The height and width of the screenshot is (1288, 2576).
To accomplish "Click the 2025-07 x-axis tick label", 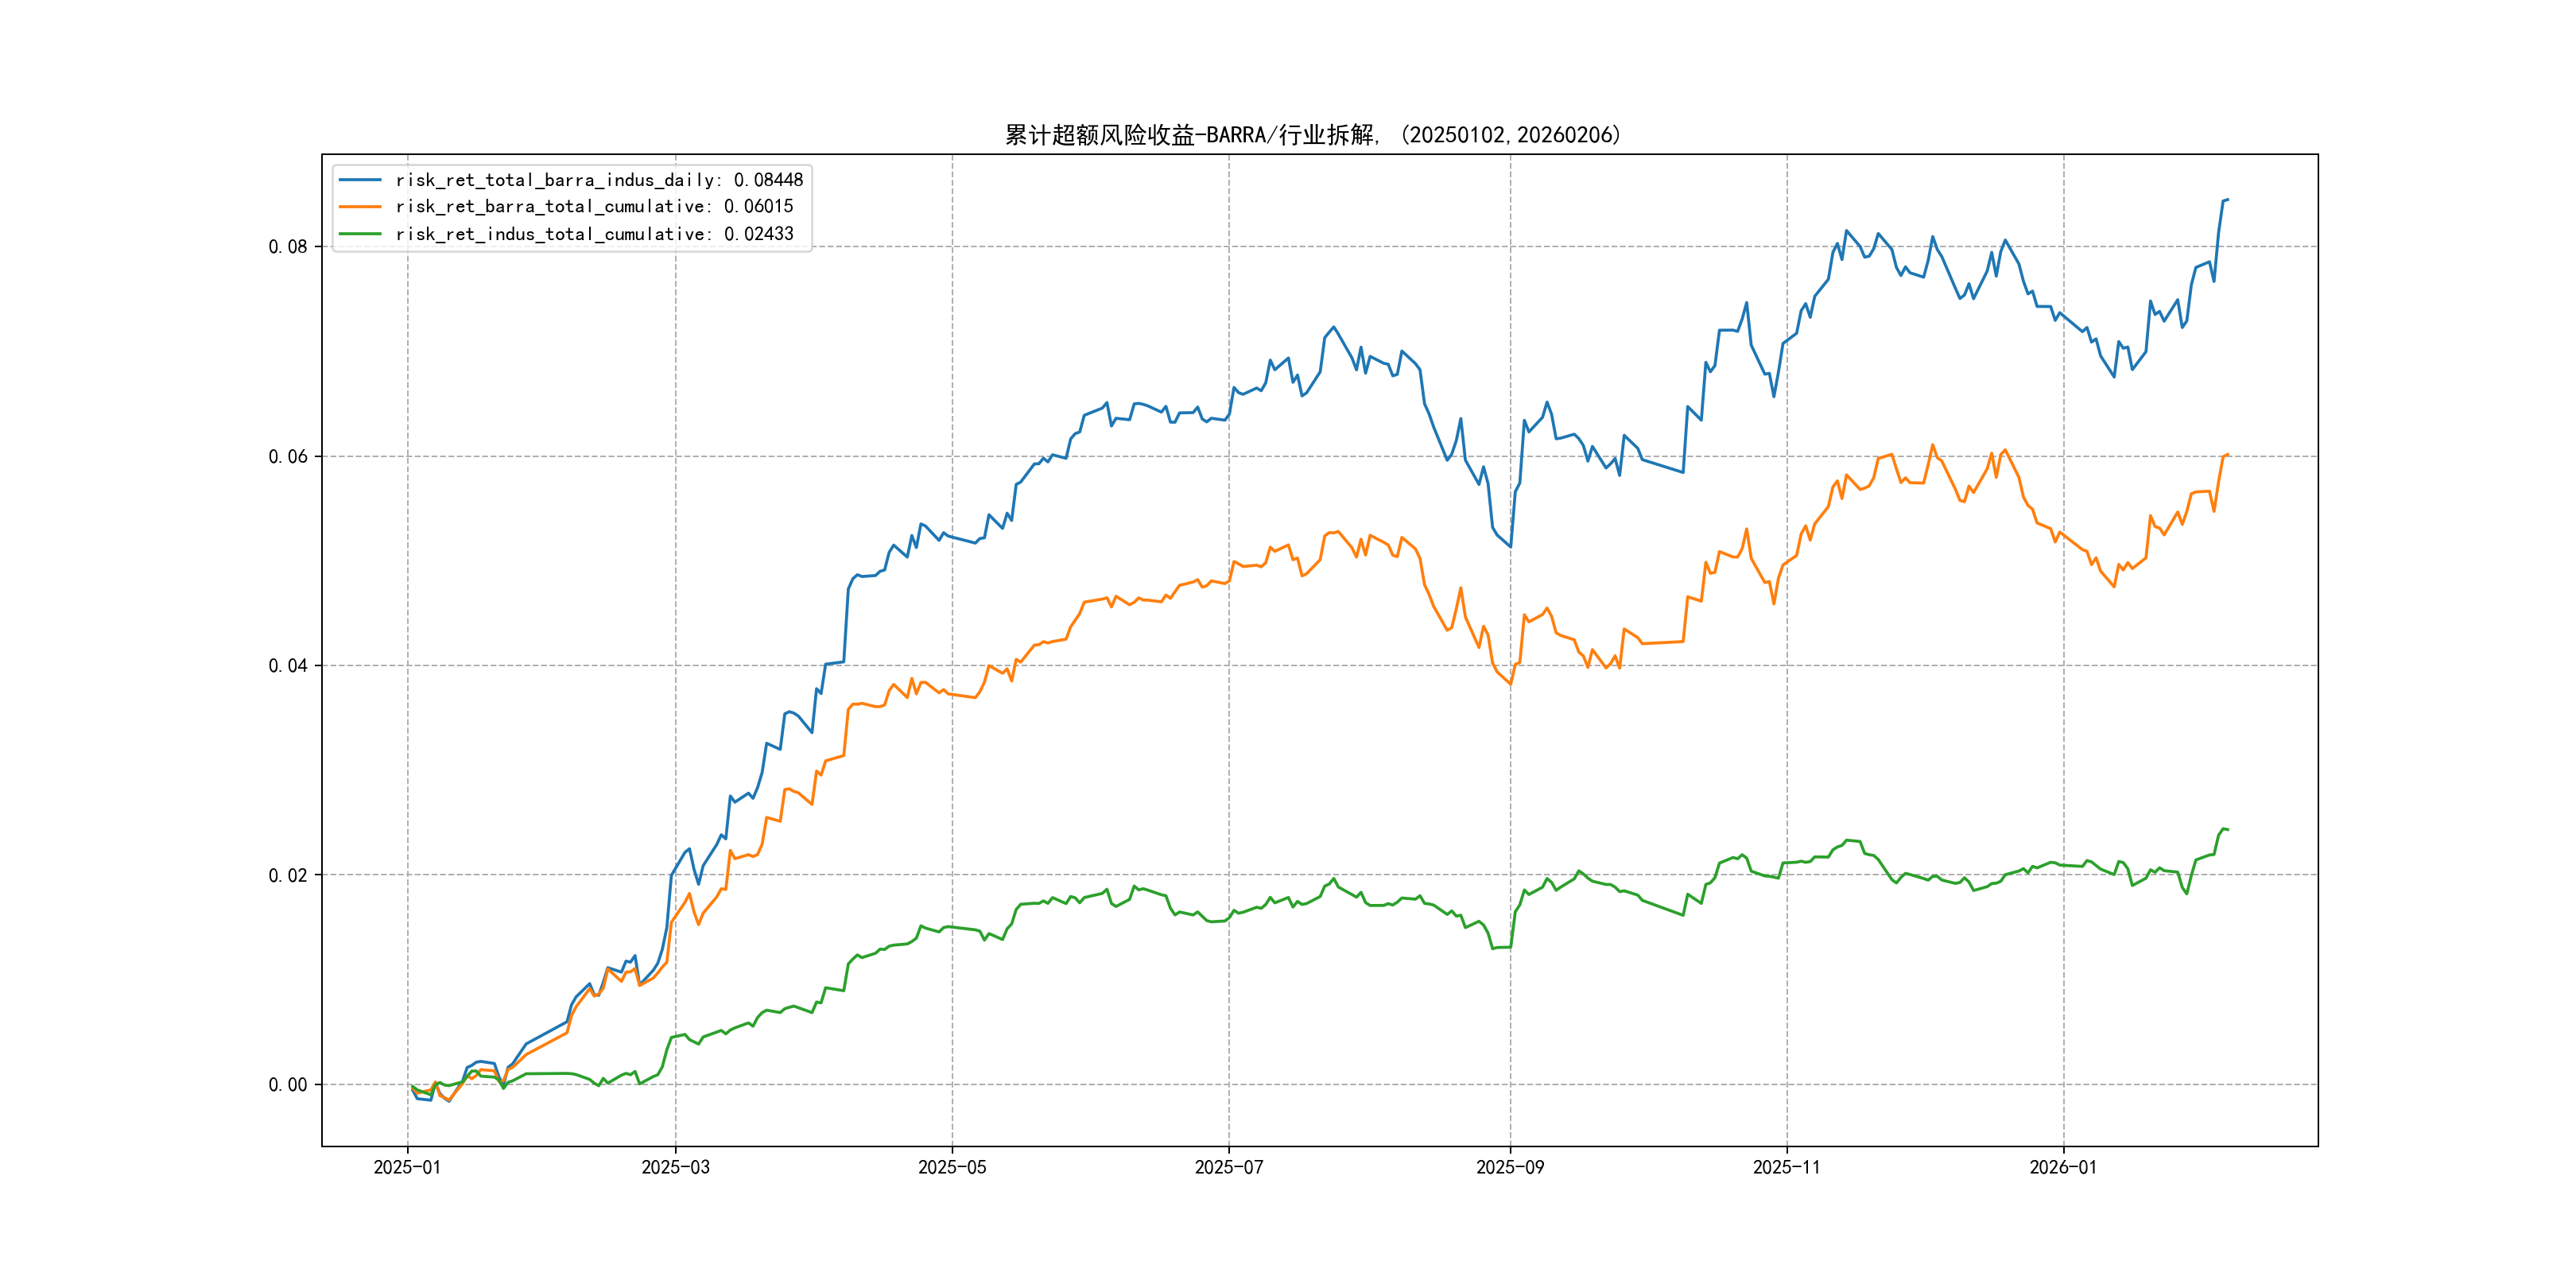I will [1229, 1167].
